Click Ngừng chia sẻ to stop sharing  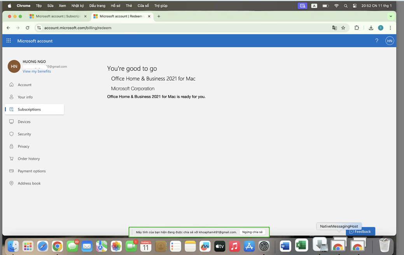click(x=252, y=232)
